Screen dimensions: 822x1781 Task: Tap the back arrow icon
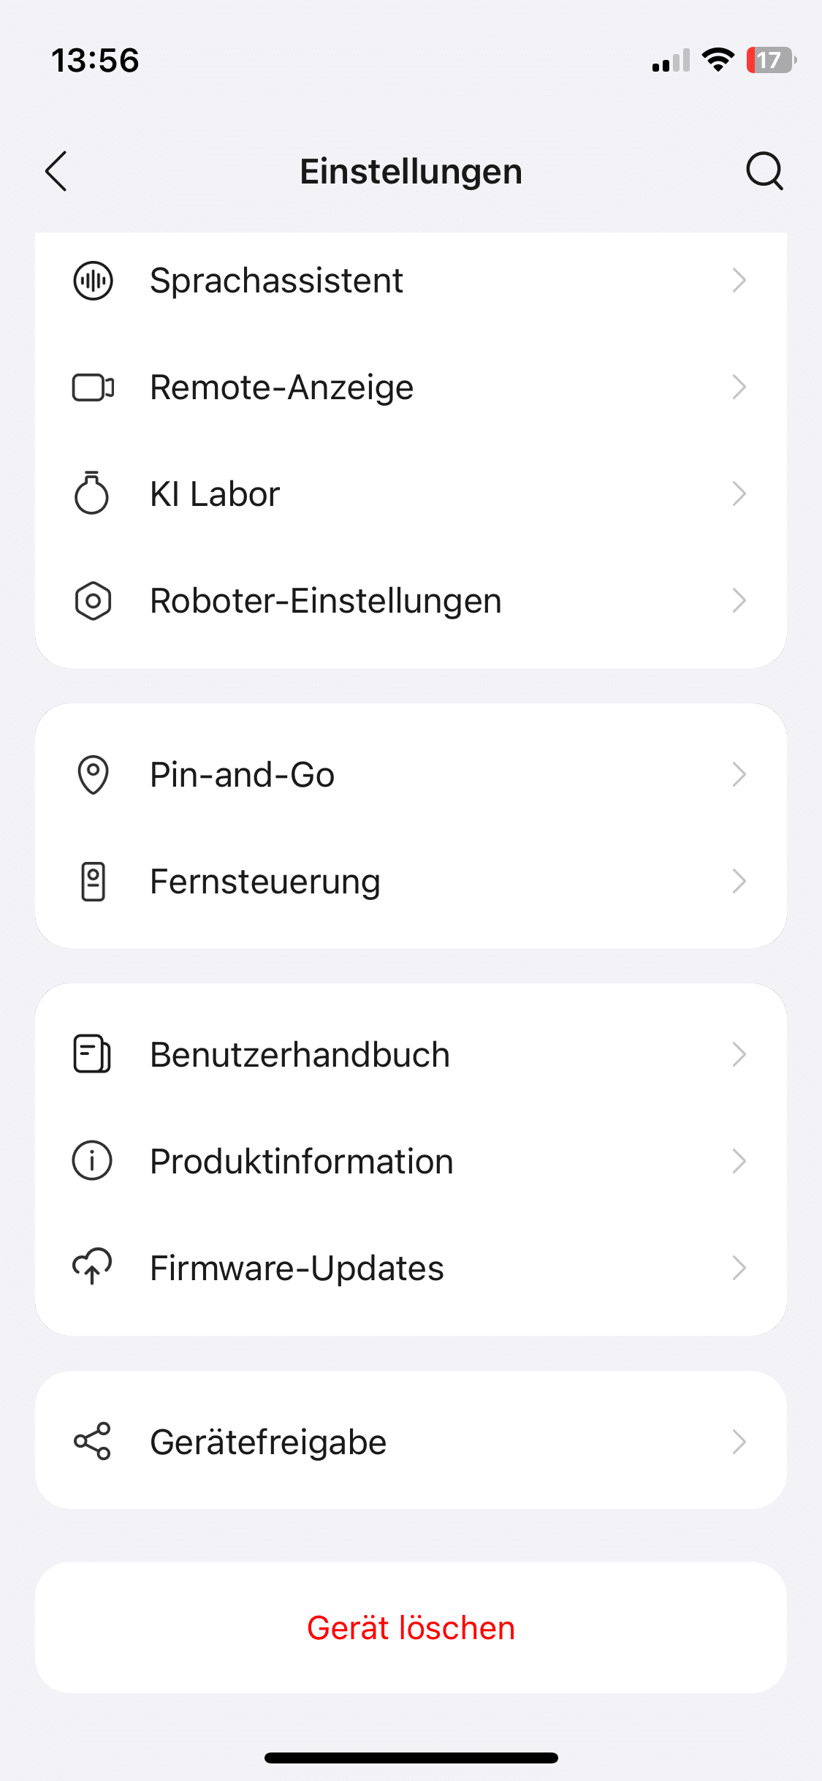56,171
